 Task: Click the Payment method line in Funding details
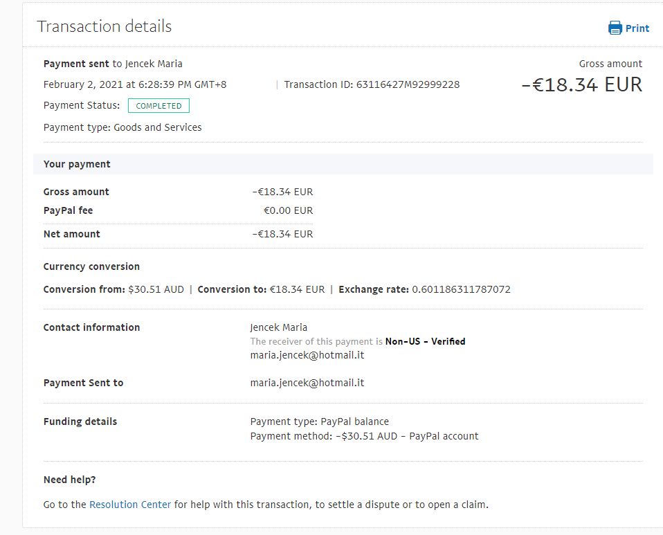[364, 436]
